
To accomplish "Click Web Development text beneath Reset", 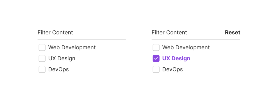I will (186, 48).
